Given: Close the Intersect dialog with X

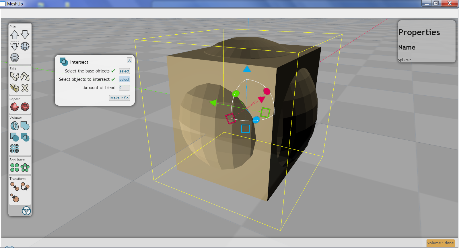Looking at the screenshot, I should pyautogui.click(x=129, y=60).
